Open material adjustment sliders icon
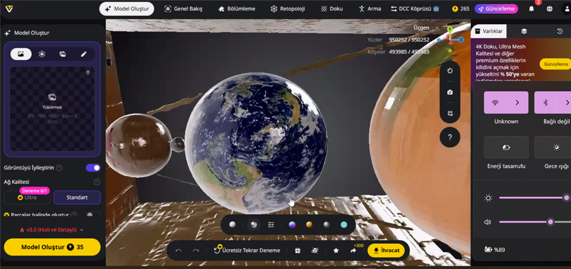 271,225
